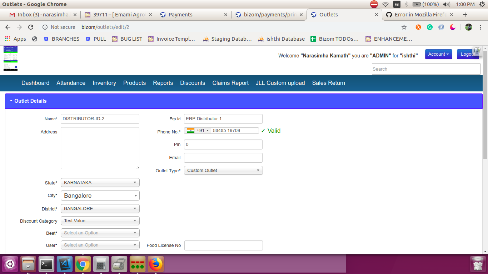The width and height of the screenshot is (488, 274).
Task: Click the Name input field
Action: click(100, 119)
